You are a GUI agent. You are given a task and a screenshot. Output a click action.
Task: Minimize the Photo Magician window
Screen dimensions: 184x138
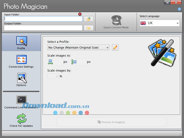tap(167, 3)
